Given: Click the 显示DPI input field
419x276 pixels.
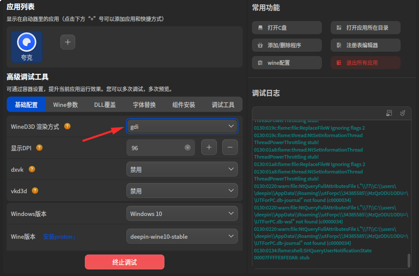Looking at the screenshot, I should click(161, 148).
